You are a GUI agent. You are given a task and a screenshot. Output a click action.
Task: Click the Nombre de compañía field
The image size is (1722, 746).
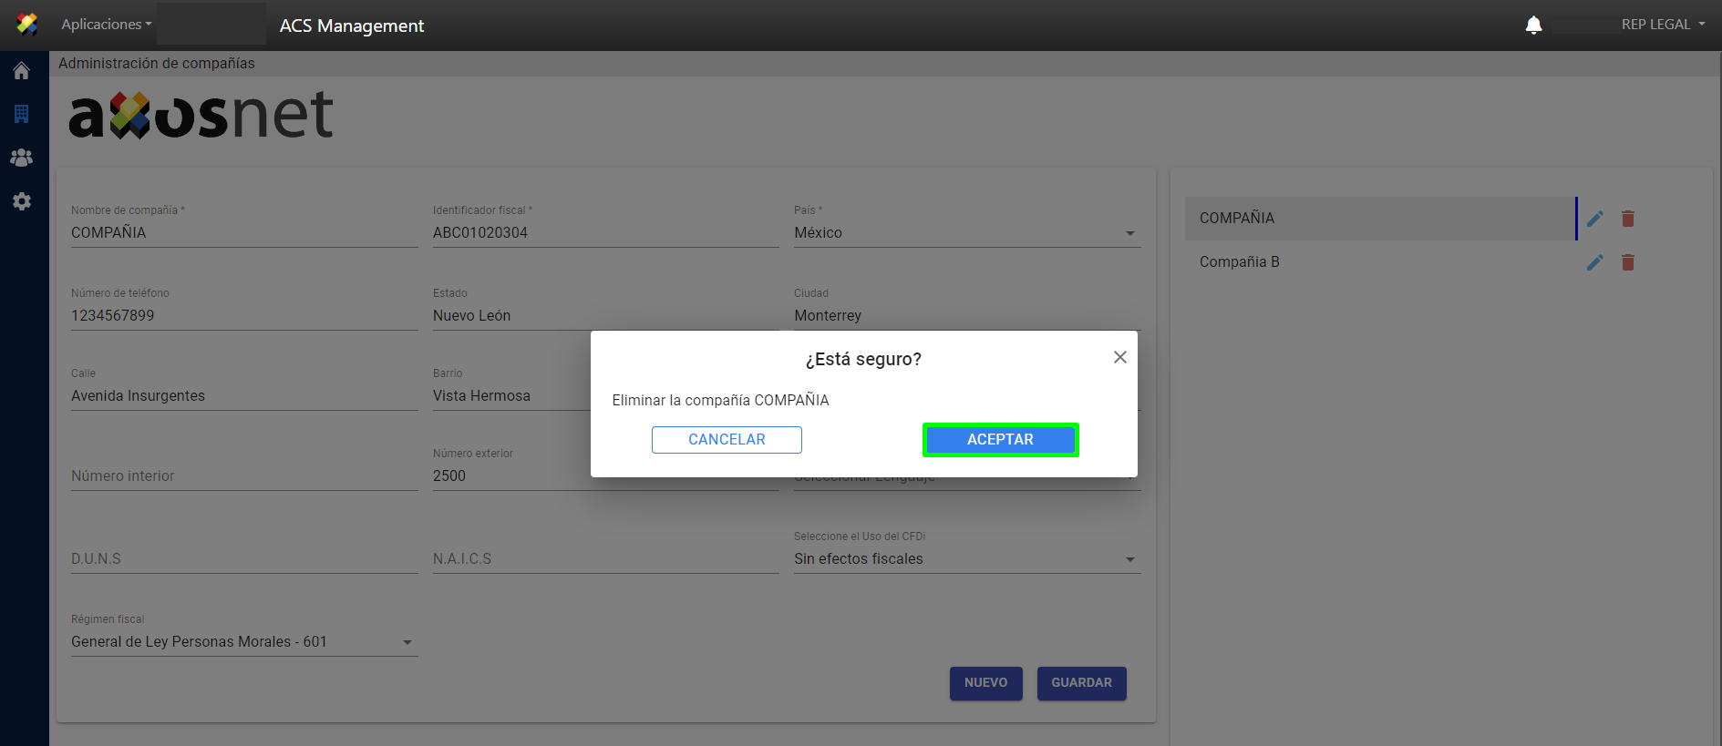pos(243,233)
